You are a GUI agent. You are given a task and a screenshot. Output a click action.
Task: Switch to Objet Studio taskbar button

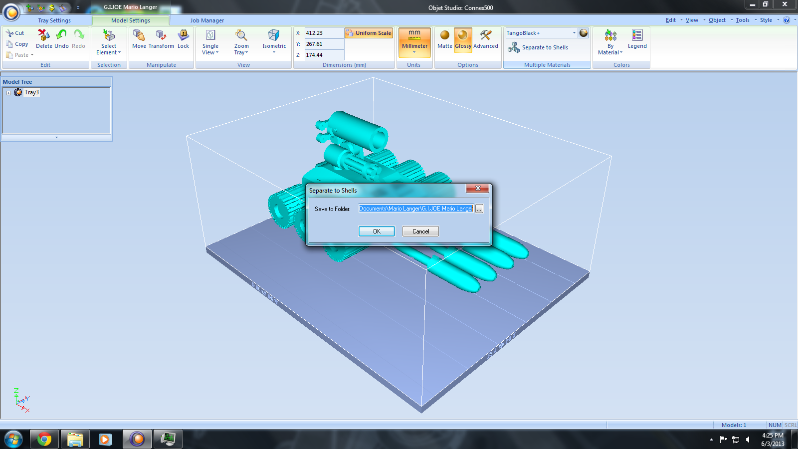[x=137, y=439]
